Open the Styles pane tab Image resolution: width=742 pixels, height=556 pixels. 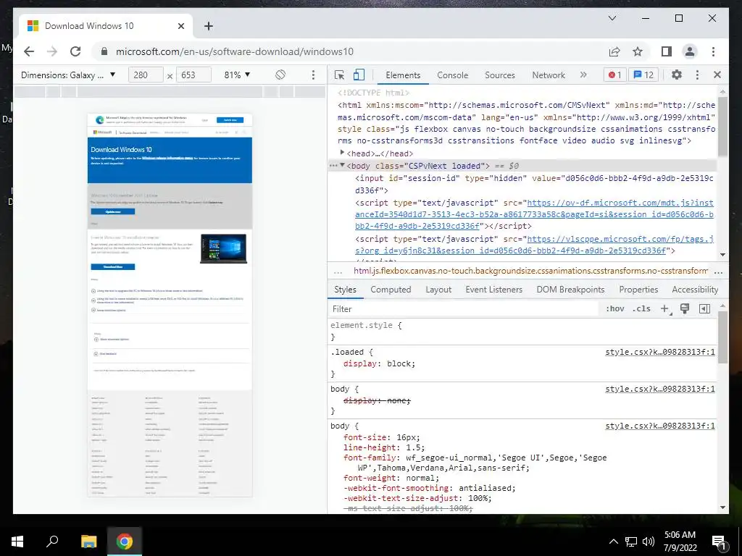(x=345, y=290)
